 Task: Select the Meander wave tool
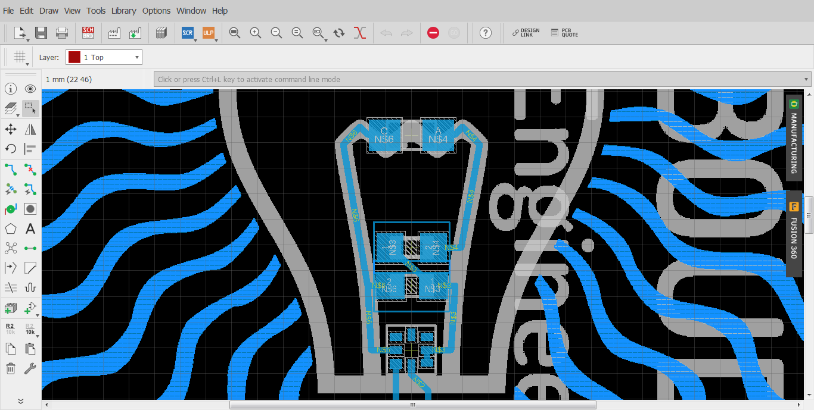pos(30,287)
